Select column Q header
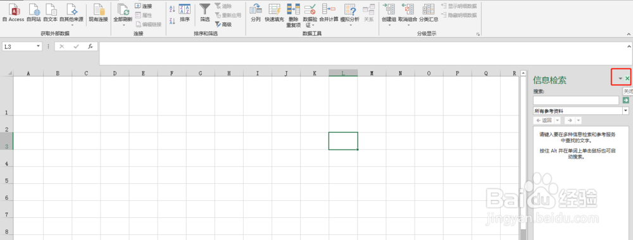The width and height of the screenshot is (633, 240). [x=486, y=73]
